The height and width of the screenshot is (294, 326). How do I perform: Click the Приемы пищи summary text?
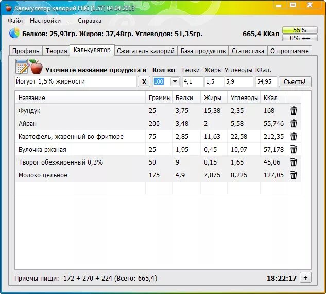tap(85, 278)
